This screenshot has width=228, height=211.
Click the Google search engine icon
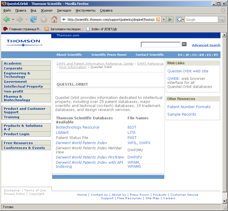pyautogui.click(x=179, y=19)
